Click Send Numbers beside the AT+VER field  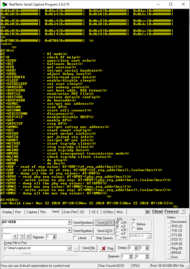tap(83, 223)
